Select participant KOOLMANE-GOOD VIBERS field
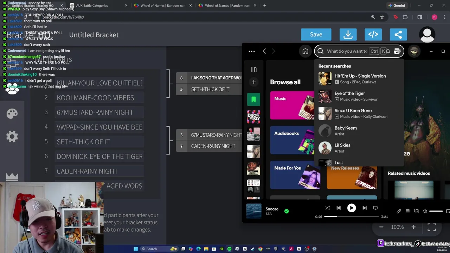 pyautogui.click(x=99, y=98)
